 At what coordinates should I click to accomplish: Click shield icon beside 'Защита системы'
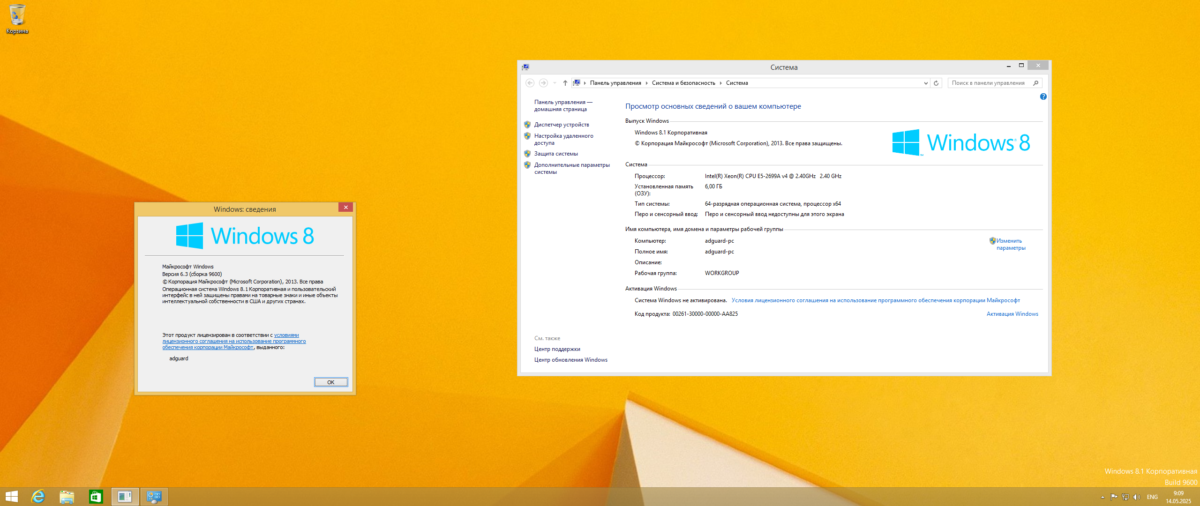[x=527, y=154]
